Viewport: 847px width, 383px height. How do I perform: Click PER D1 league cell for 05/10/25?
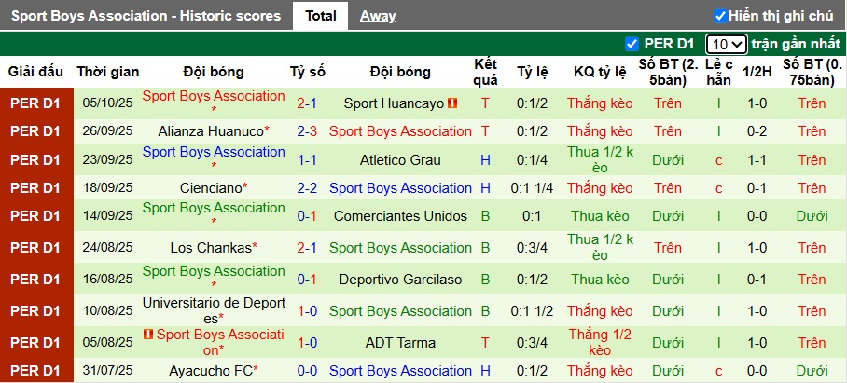point(36,103)
